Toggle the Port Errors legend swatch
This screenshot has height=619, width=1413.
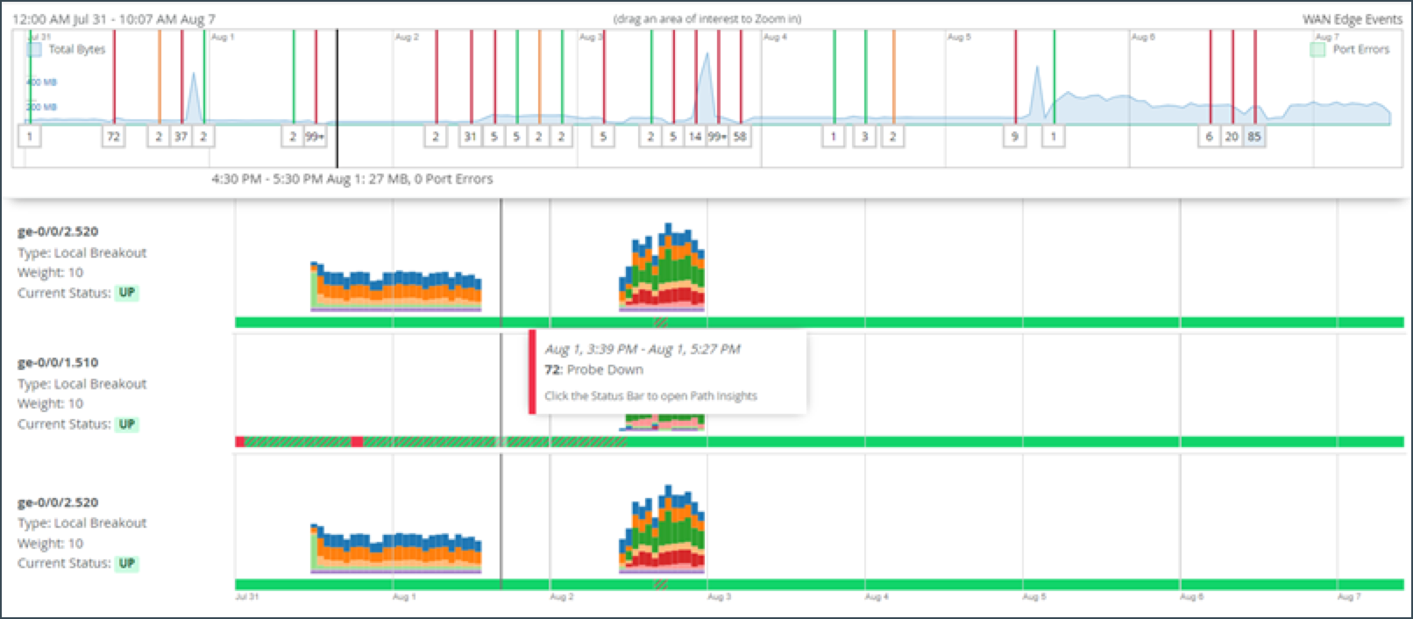tap(1317, 50)
